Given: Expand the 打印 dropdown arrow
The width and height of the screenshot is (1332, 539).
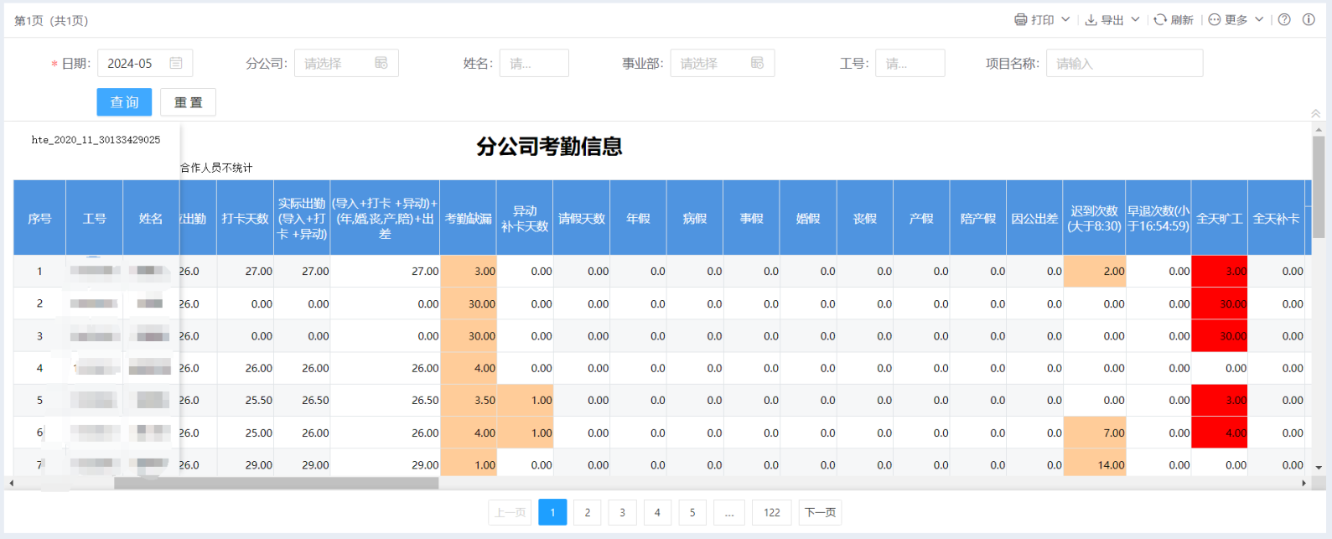Looking at the screenshot, I should pyautogui.click(x=1065, y=19).
